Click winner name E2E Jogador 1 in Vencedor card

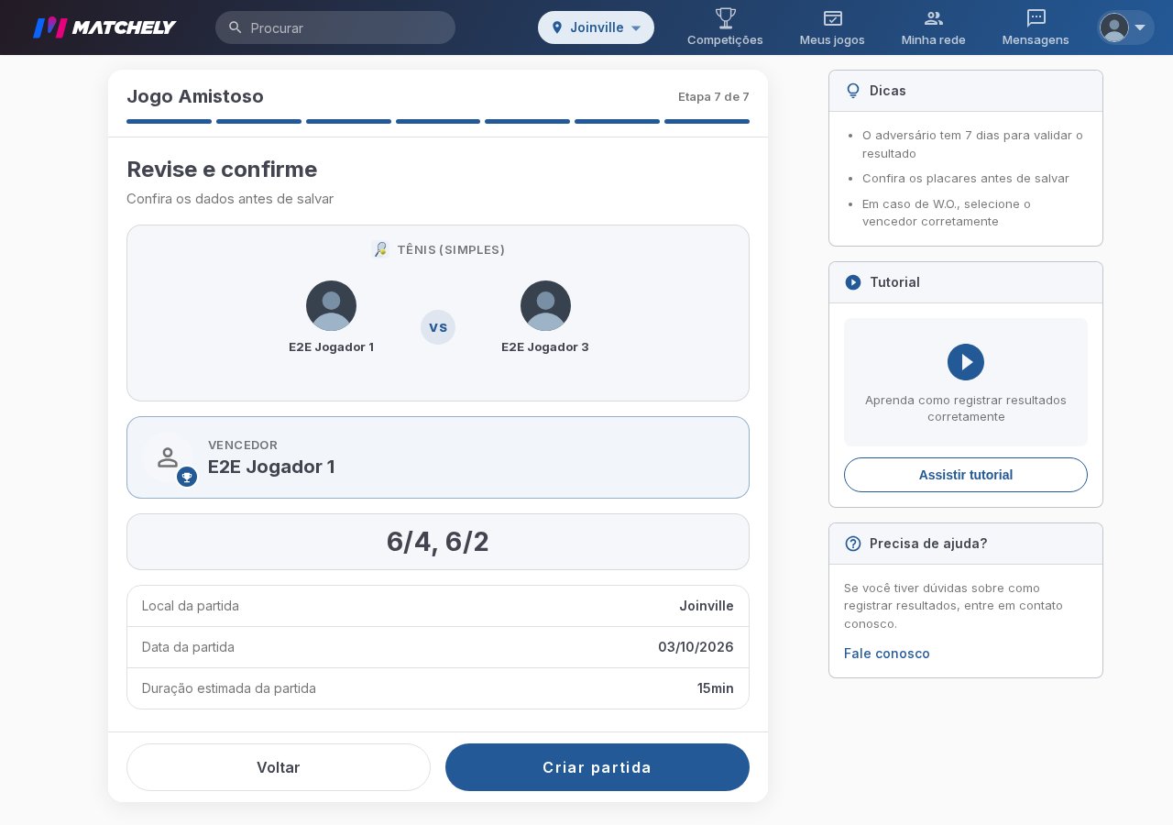point(271,467)
